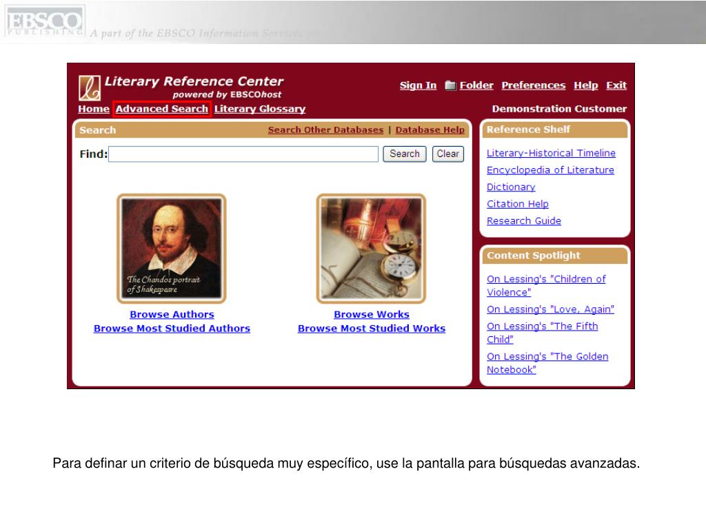Open the Literary Glossary
This screenshot has width=706, height=529.
[260, 109]
